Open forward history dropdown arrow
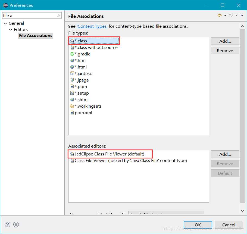Screen dimensions: 247x234 [x=236, y=15]
